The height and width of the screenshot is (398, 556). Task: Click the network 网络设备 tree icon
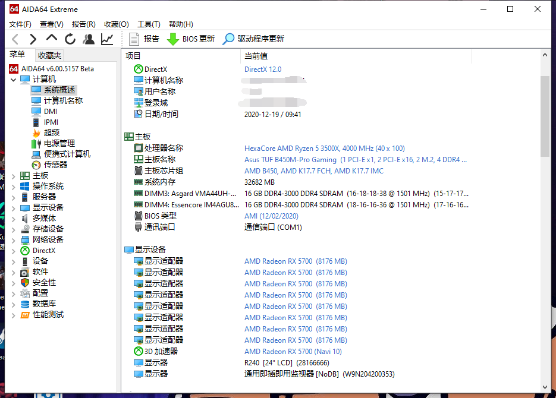25,240
